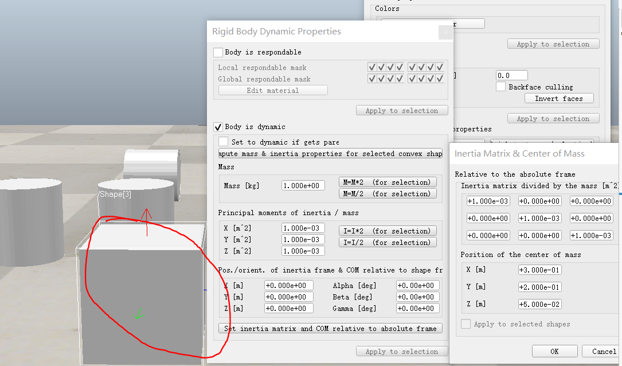622x366 pixels.
Task: Select the Alpha [deg] orientation field
Action: pyautogui.click(x=417, y=286)
